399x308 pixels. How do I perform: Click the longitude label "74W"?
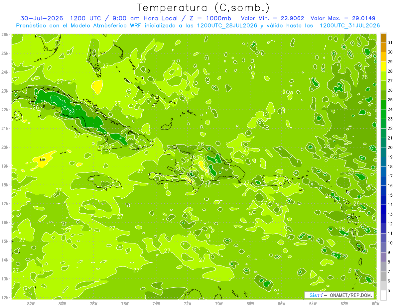[156, 303]
